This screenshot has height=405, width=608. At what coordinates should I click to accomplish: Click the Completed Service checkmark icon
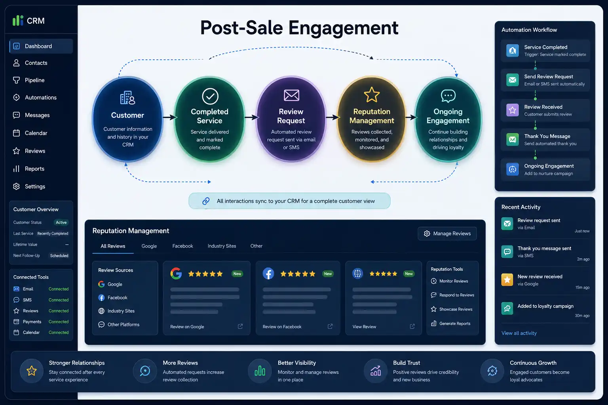point(210,96)
